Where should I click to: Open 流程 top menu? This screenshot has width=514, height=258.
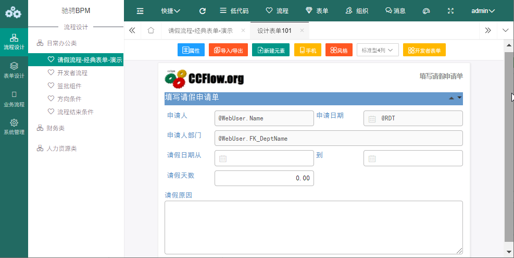277,11
